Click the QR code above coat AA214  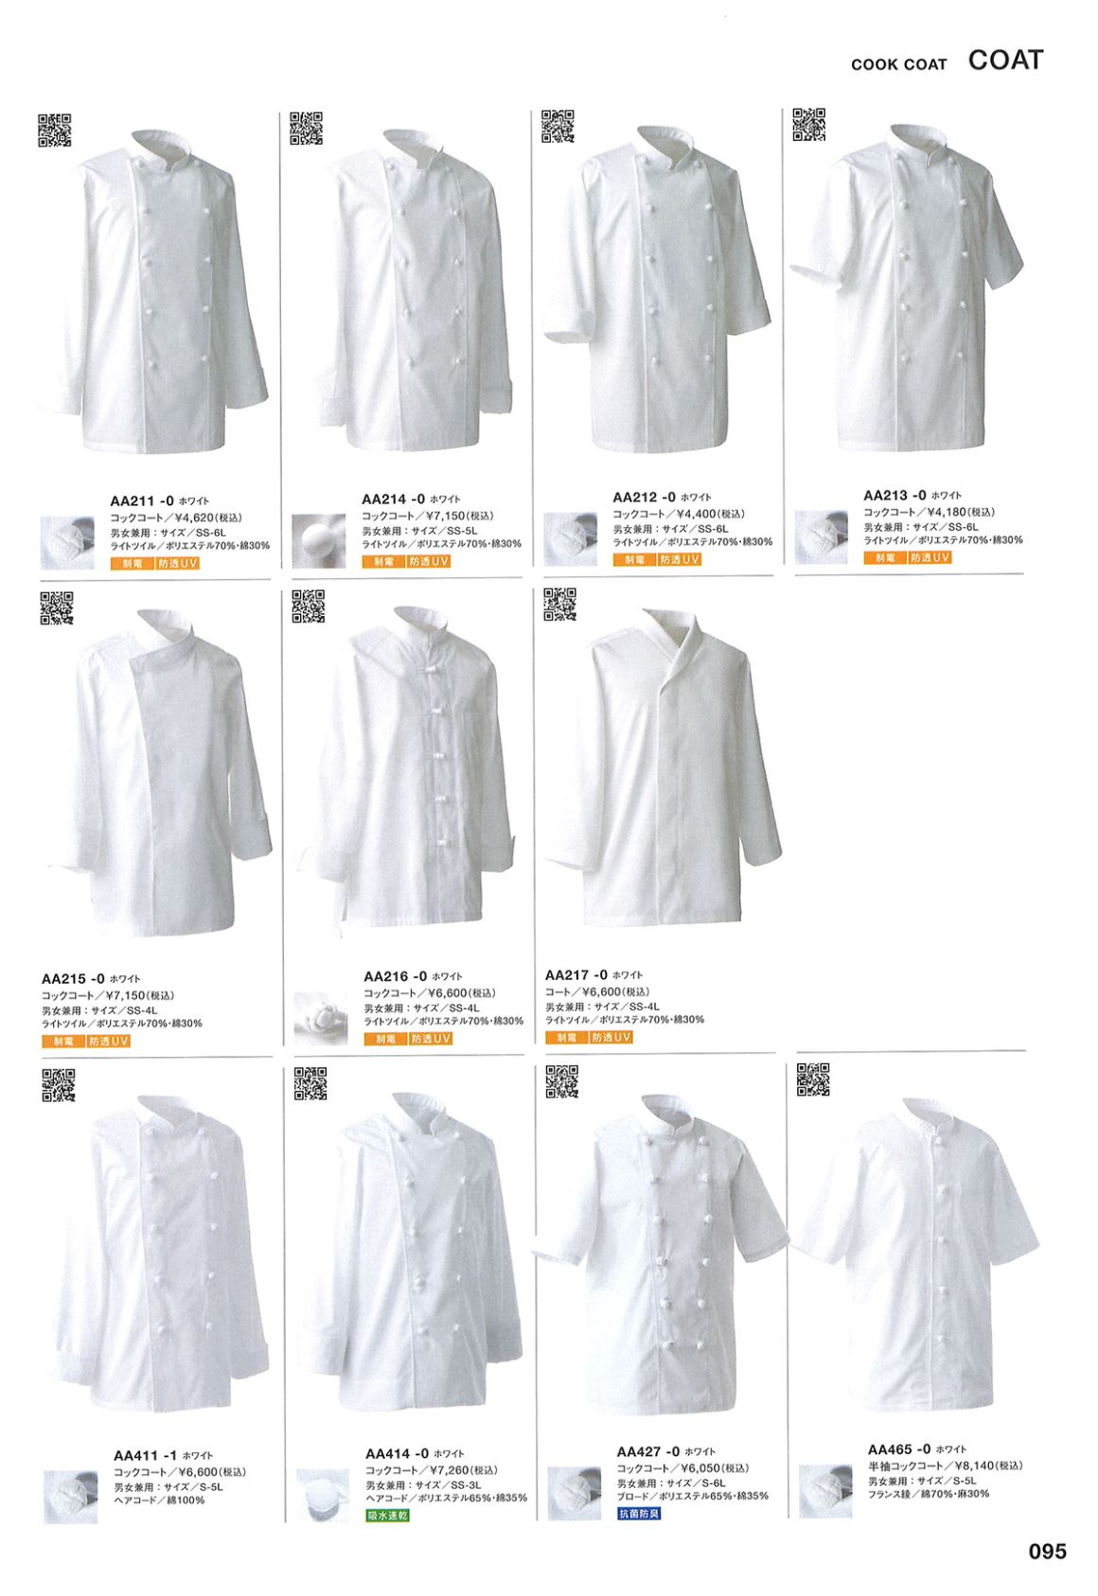[x=306, y=128]
